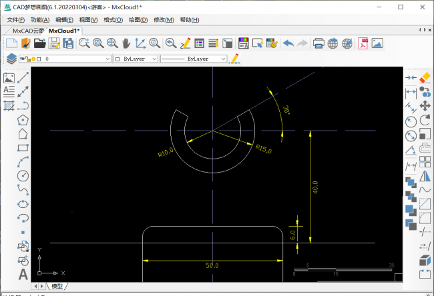Select the Pan hand tool
This screenshot has height=296, width=434.
126,43
